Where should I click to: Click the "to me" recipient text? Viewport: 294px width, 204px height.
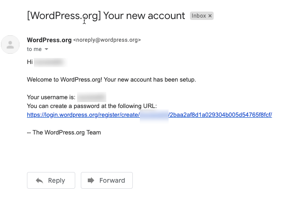tap(34, 49)
